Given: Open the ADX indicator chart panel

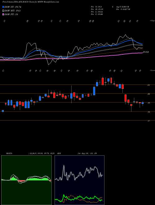Looking at the screenshot, I should coord(79,180).
